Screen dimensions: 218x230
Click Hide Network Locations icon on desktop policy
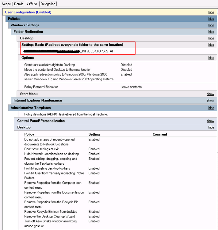(52, 154)
